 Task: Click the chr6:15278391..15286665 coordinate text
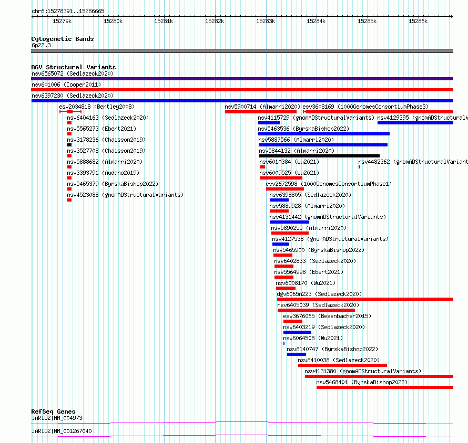[68, 11]
